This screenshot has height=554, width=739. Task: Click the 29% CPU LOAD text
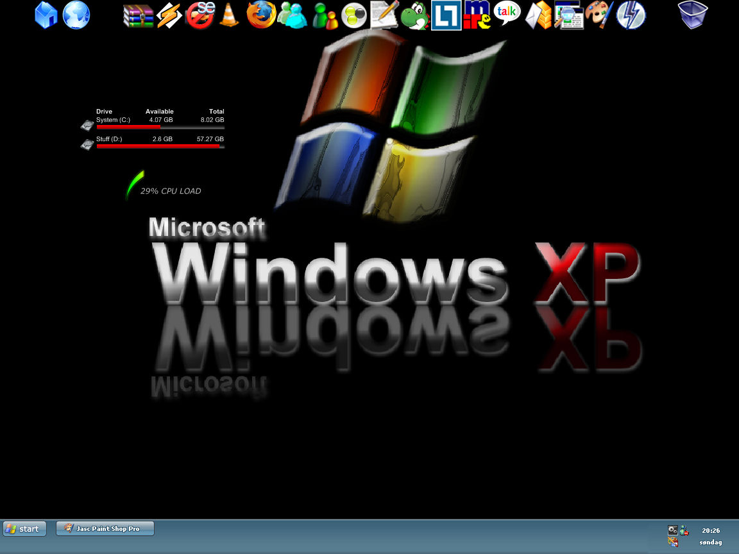171,191
